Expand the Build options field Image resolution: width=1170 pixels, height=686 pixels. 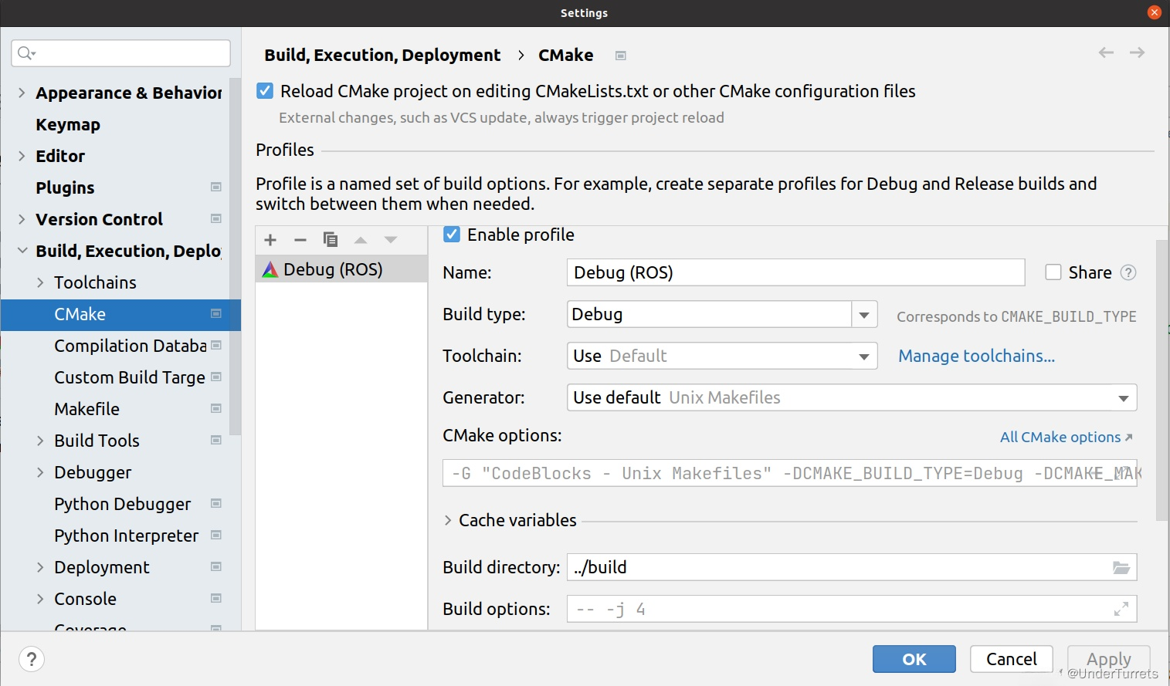pos(1121,609)
